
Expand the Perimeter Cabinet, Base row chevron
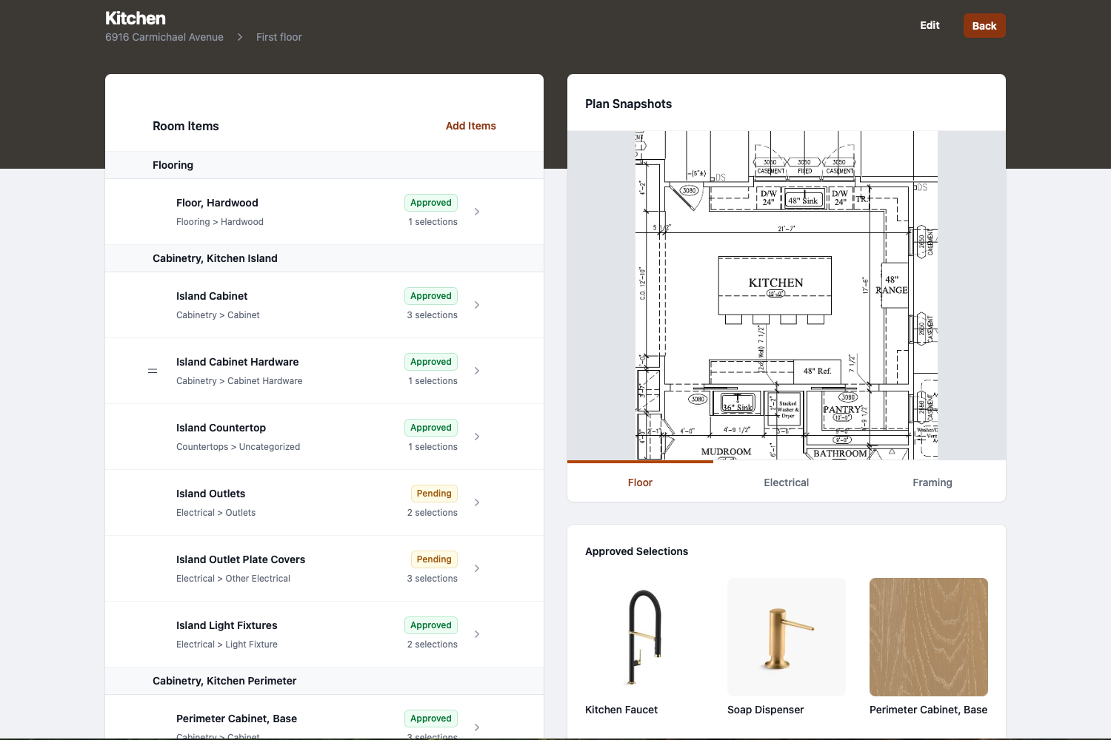(477, 727)
